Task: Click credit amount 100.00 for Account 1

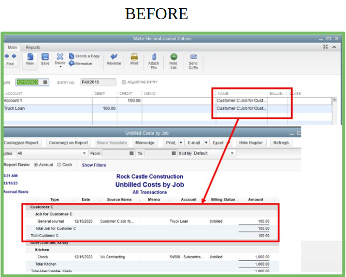Action: pos(134,100)
